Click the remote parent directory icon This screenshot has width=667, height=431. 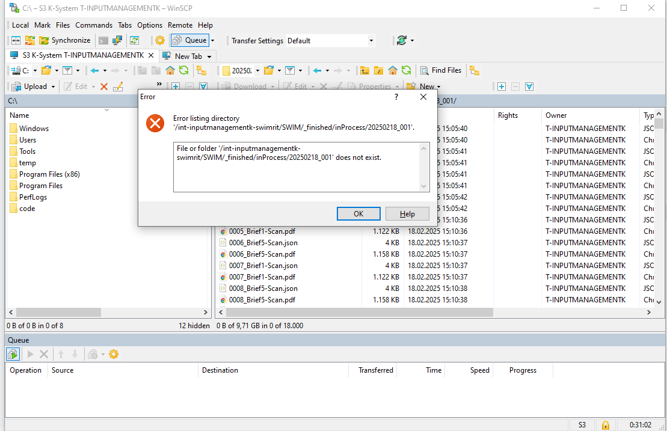point(364,70)
